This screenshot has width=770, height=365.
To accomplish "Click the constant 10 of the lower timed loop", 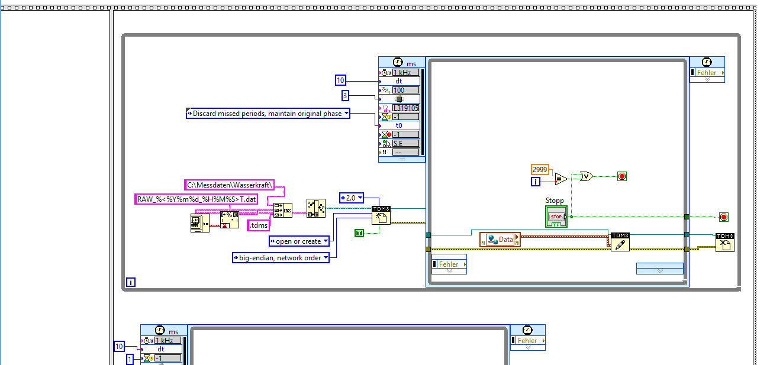I will pyautogui.click(x=119, y=347).
